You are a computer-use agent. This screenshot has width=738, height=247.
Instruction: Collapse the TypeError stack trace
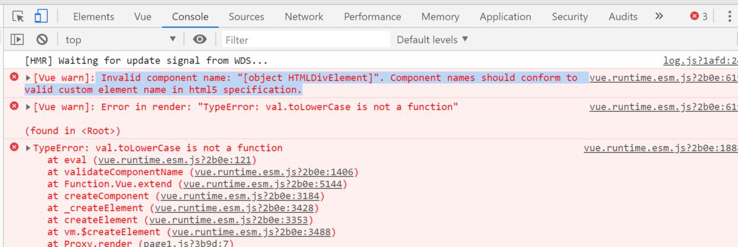(x=29, y=148)
